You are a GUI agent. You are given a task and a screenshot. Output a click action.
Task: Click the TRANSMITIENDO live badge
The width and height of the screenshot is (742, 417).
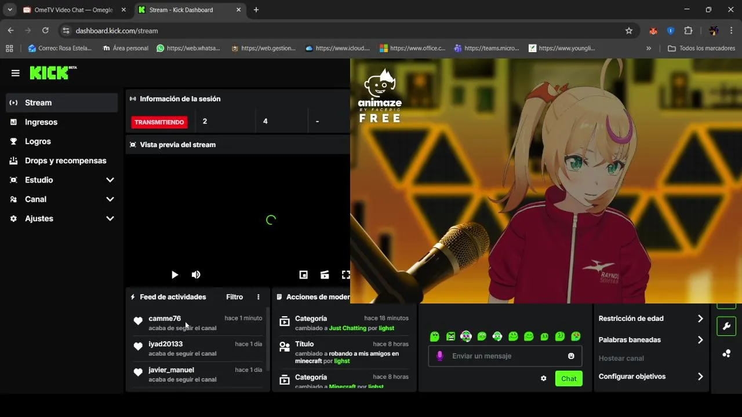[159, 122]
